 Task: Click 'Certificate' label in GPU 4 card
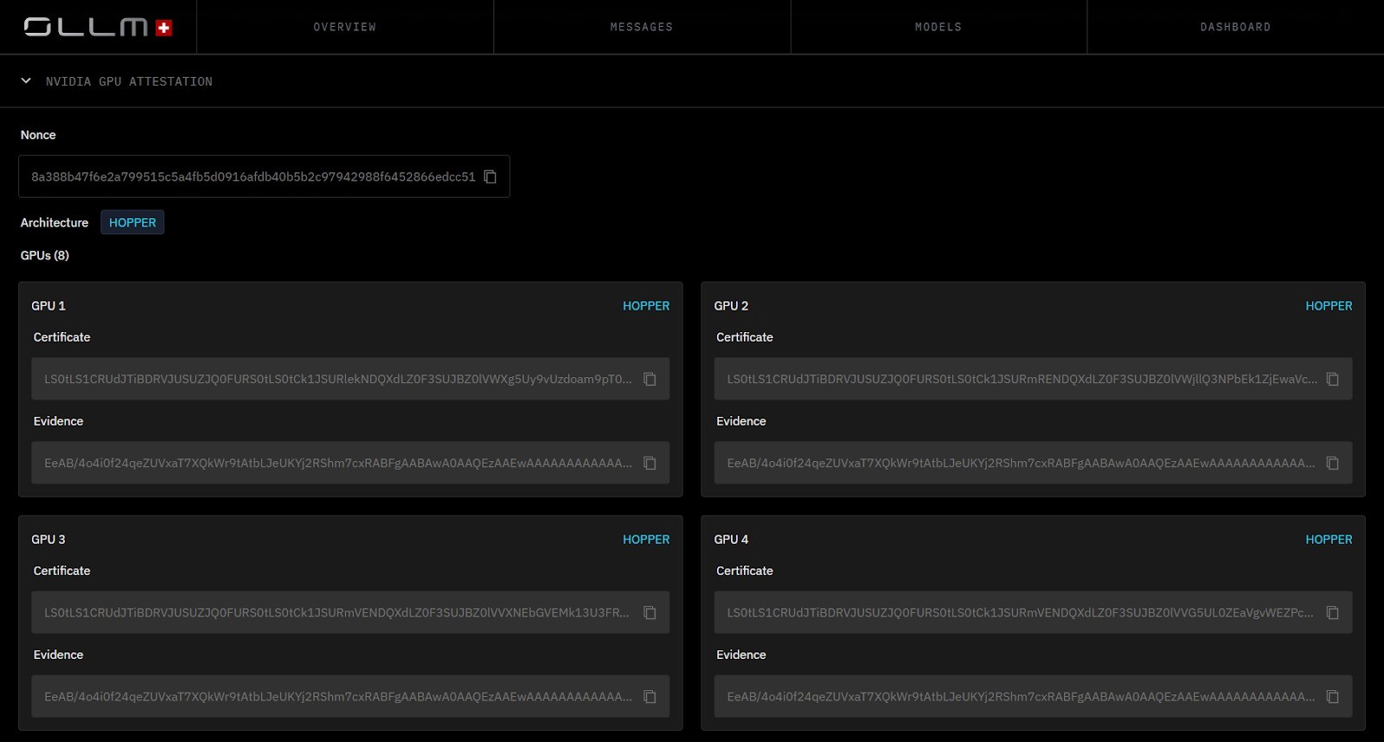(x=745, y=571)
